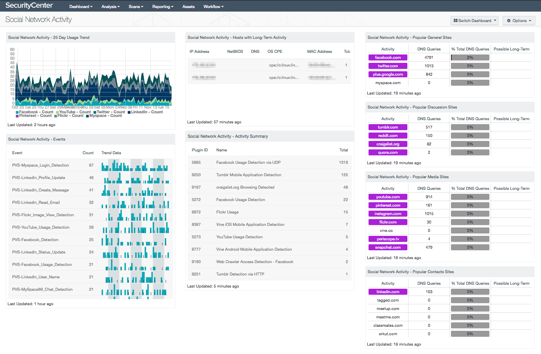
Task: Click the facebook.com activity indicator
Action: tap(388, 58)
